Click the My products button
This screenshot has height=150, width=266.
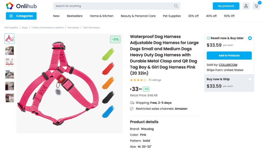click(x=226, y=6)
